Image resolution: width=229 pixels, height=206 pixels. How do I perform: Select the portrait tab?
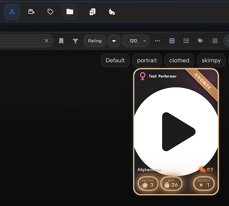tap(147, 60)
